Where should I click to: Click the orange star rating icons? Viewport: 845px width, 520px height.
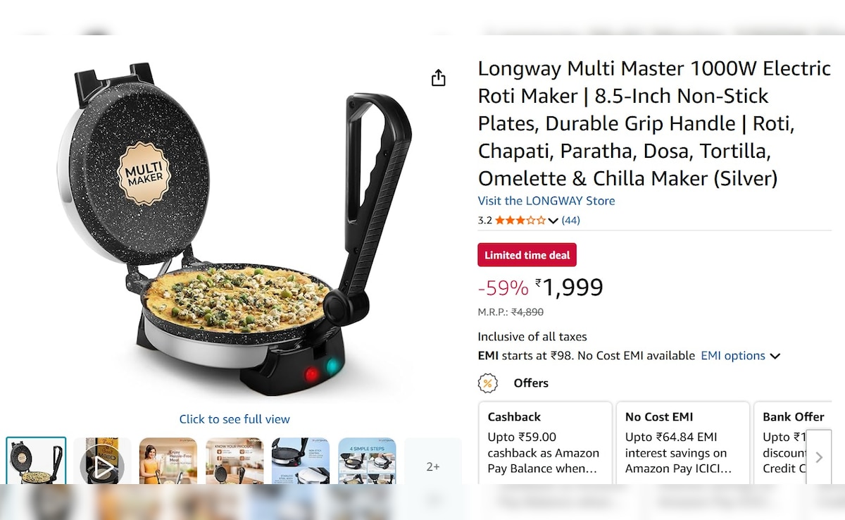click(520, 221)
